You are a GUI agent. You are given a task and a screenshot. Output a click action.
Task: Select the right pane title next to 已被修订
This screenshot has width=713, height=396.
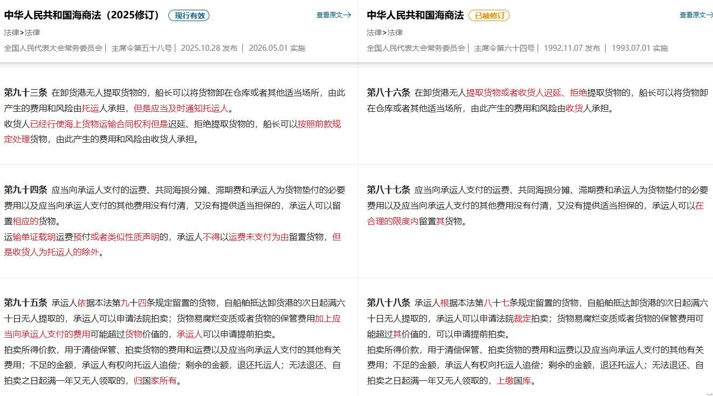(x=415, y=15)
